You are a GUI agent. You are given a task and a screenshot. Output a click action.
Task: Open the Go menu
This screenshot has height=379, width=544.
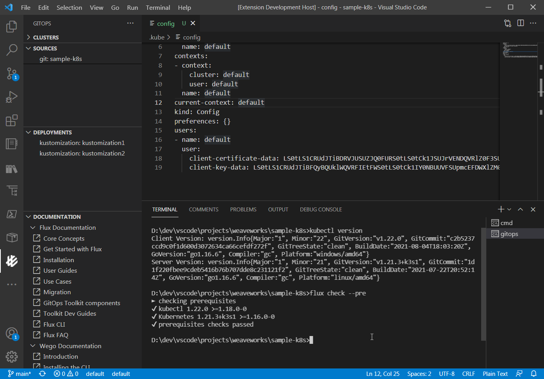point(115,7)
